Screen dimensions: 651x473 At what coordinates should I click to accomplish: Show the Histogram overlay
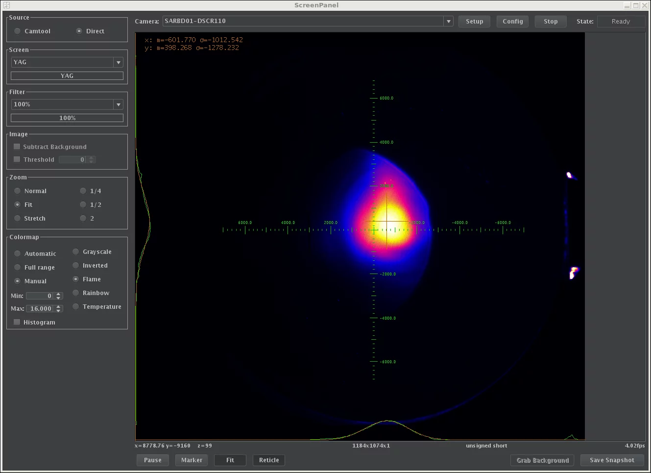17,322
